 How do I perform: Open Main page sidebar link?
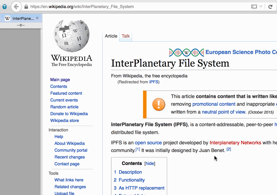(60, 80)
